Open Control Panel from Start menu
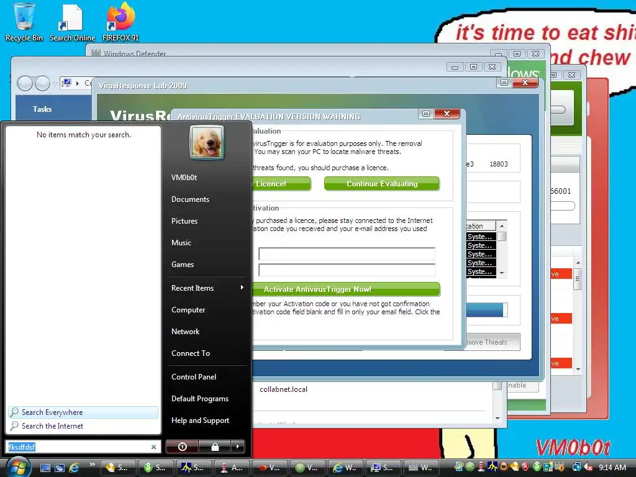Screen dimensions: 636x477 (x=194, y=377)
